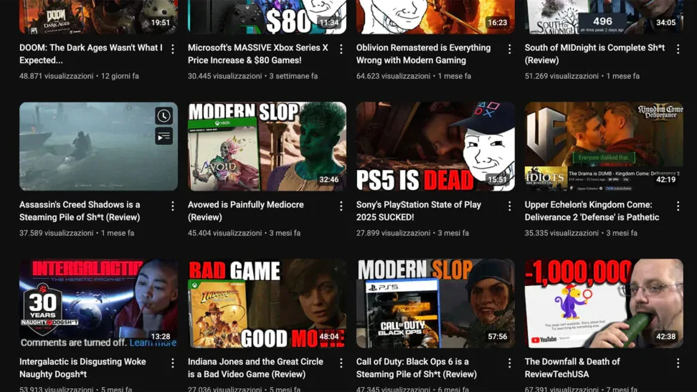697x392 pixels.
Task: Expand options menu for Kingdom Come: Deliverance 2 video
Action: coord(678,206)
